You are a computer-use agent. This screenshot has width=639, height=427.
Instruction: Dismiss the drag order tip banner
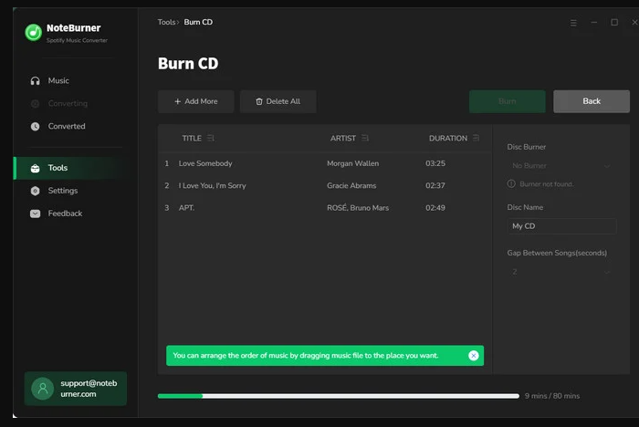[474, 356]
